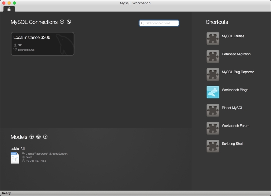Click the Scripting Shell label
Screen dimensions: 271x196
point(233,144)
